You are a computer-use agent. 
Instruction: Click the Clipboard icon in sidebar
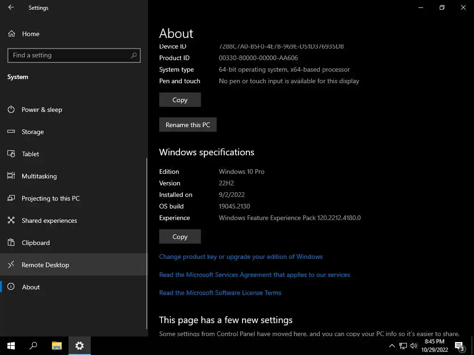11,242
